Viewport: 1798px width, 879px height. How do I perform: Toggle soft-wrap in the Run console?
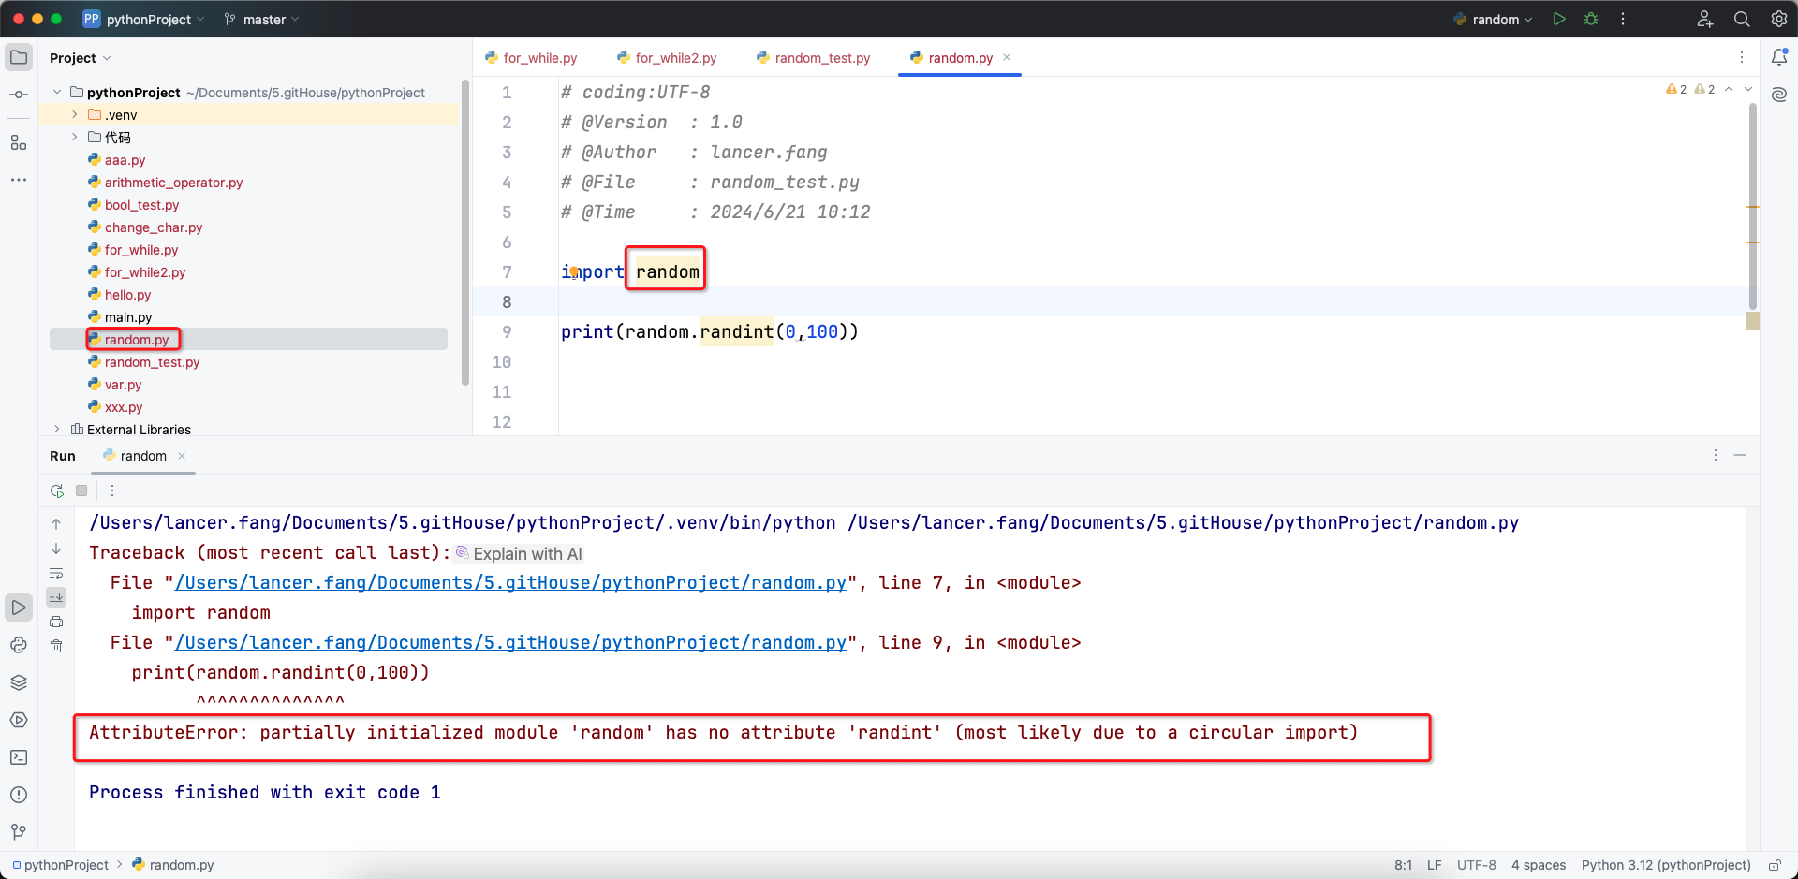coord(56,573)
